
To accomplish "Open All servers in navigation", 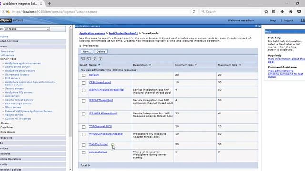I will click(x=8, y=55).
